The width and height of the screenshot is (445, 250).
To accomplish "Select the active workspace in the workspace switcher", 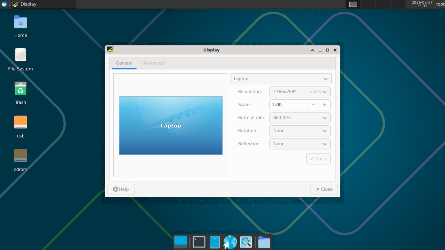I will (x=353, y=4).
